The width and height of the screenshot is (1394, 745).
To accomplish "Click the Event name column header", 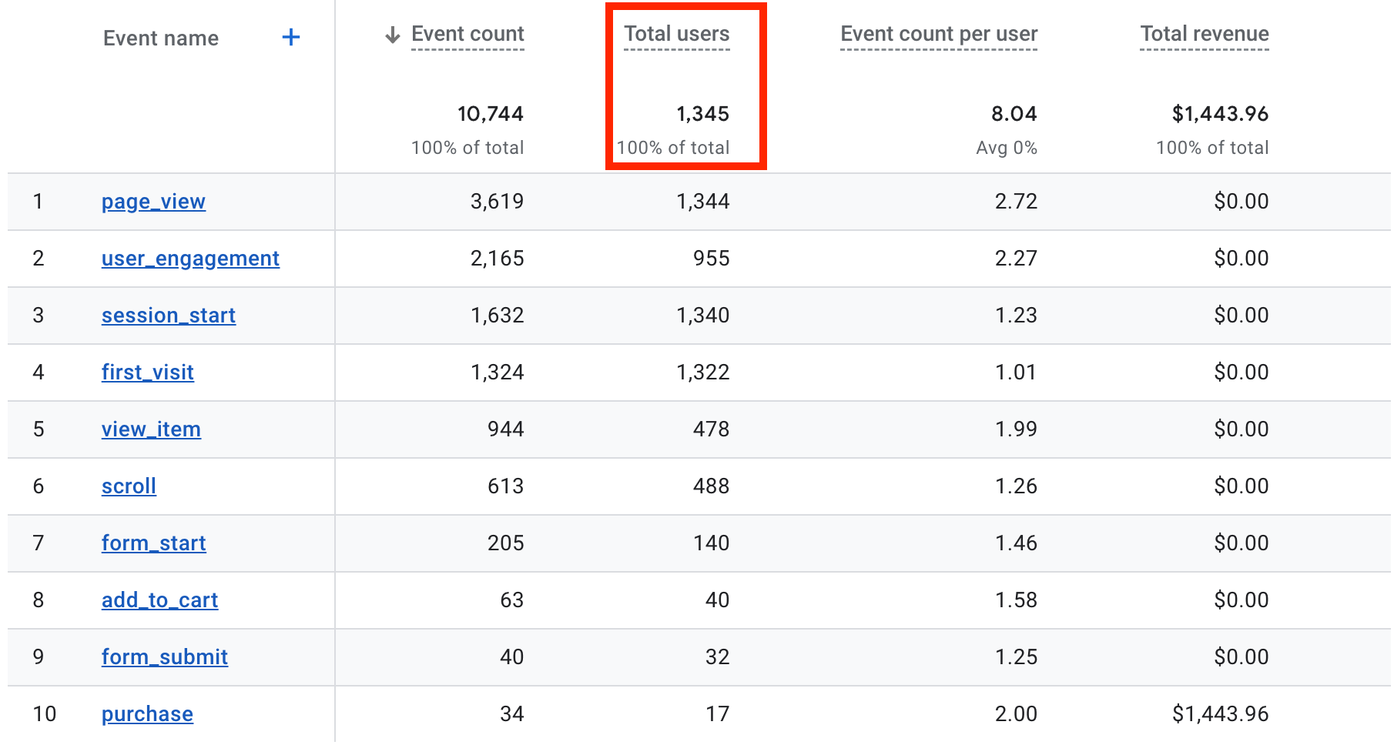I will 161,38.
